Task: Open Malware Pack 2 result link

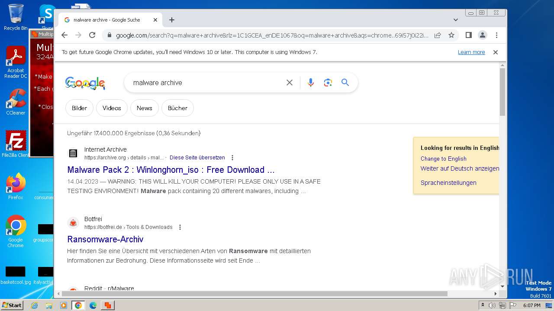Action: tap(171, 170)
